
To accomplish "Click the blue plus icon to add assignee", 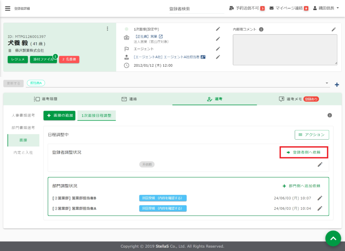I will 337,85.
